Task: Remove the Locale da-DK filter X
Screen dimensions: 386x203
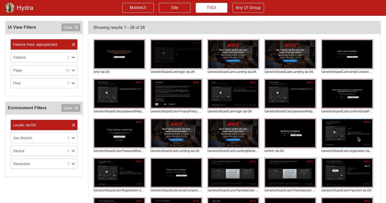Action: 73,125
